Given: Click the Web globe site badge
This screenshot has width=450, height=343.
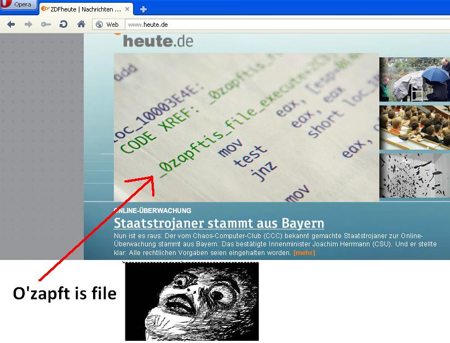Looking at the screenshot, I should tap(107, 25).
